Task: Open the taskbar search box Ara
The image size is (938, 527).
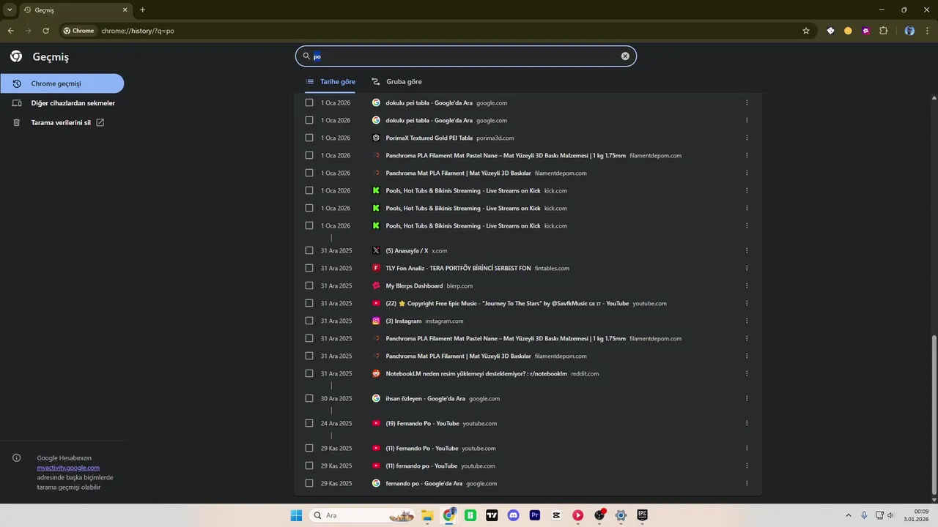Action: coord(362,515)
